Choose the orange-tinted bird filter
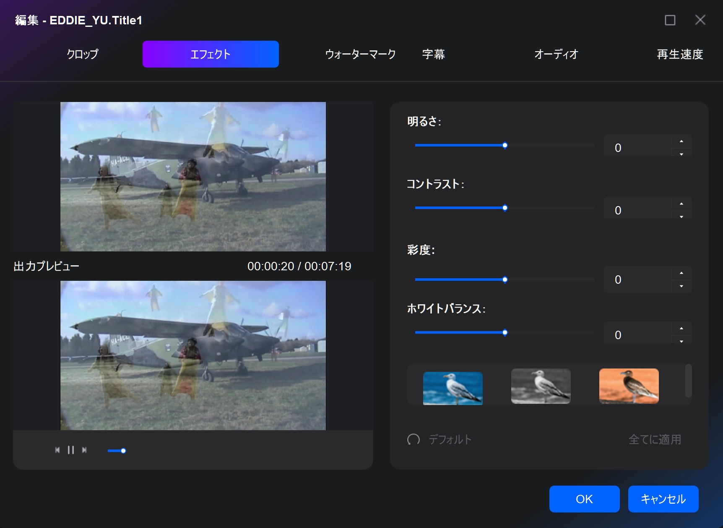This screenshot has height=528, width=723. (x=629, y=386)
